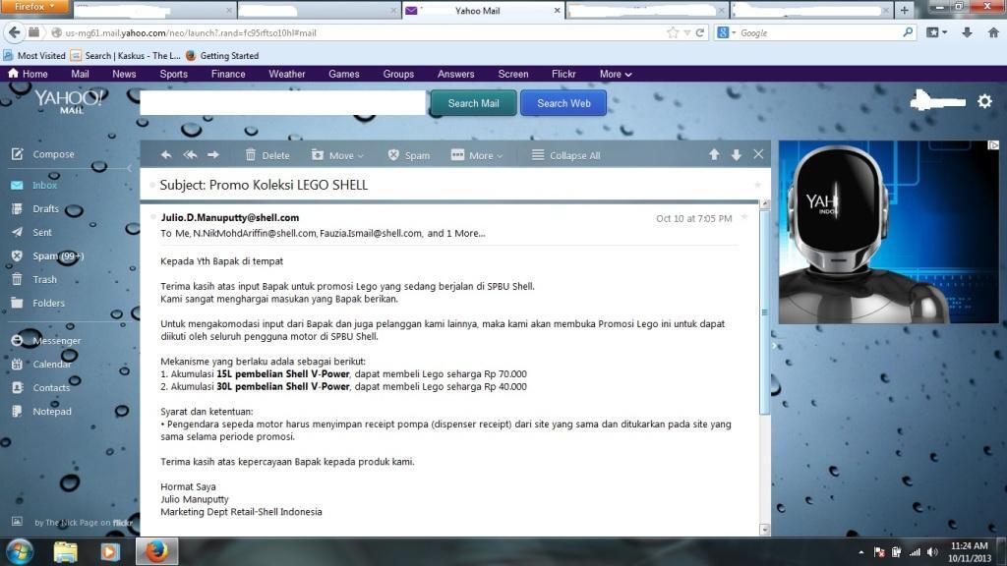Click the Reply All double-arrow icon
1007x566 pixels.
[190, 155]
